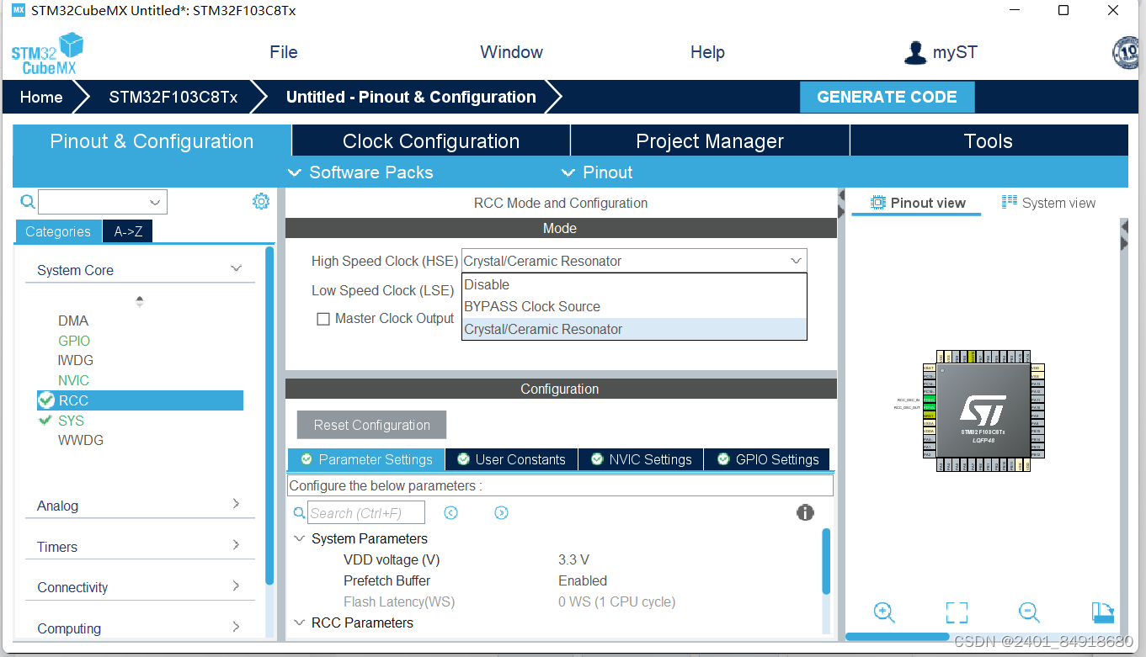Screen dimensions: 1146x657
Task: Click the previous search result arrow
Action: point(451,512)
